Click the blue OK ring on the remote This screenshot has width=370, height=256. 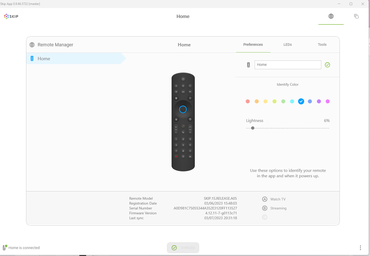tap(183, 109)
